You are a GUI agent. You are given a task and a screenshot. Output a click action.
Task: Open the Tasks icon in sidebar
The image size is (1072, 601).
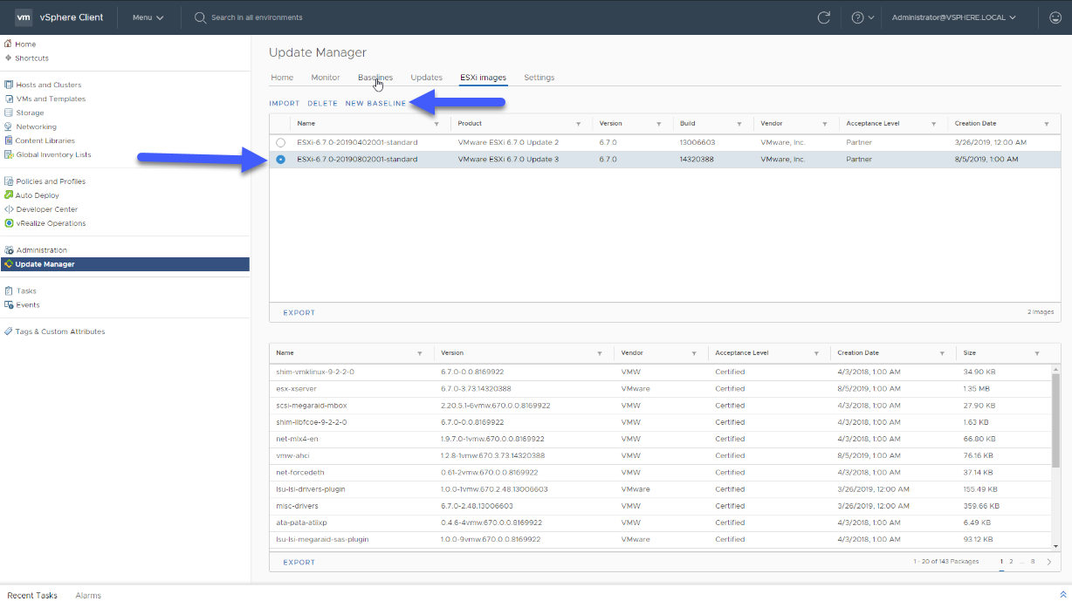pos(9,291)
